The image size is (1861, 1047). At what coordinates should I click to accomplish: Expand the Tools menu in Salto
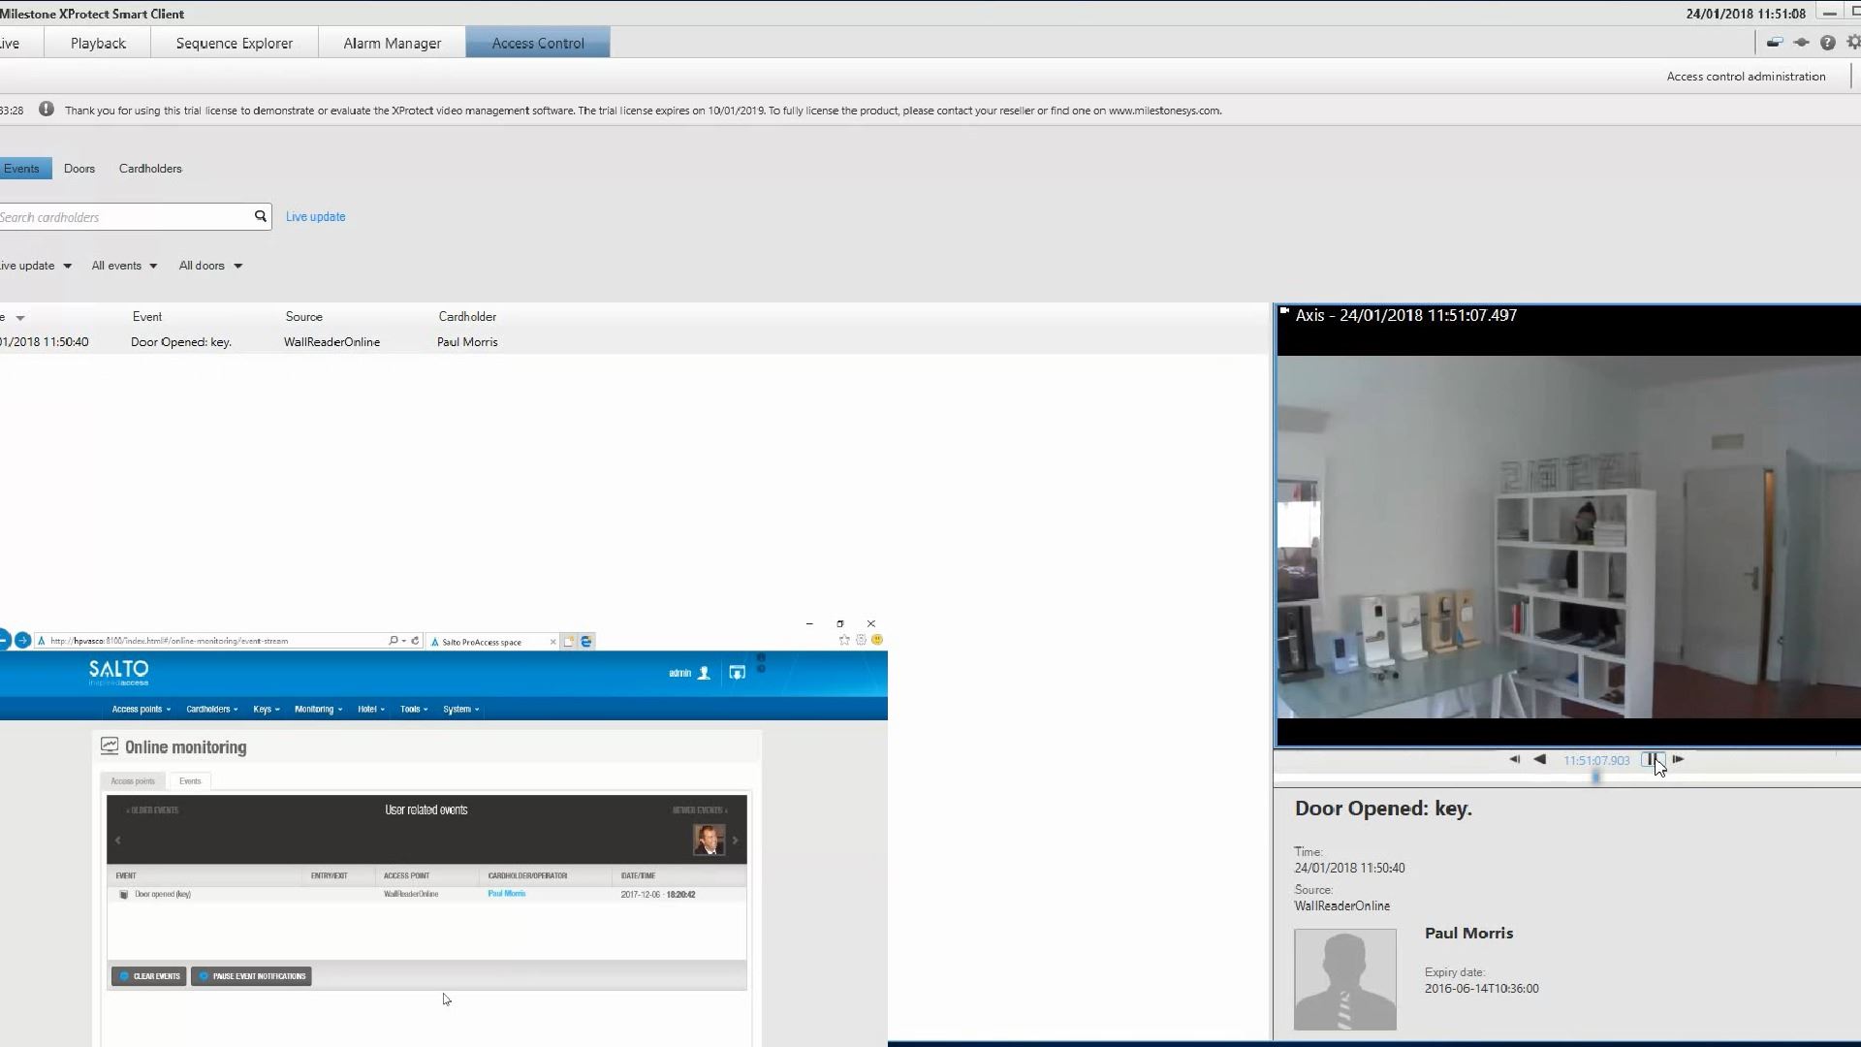pos(414,709)
